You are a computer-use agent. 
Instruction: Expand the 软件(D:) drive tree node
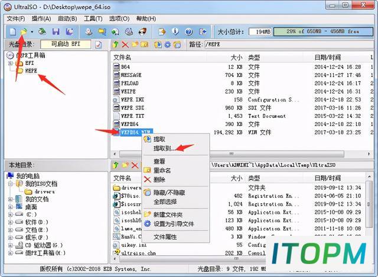(10, 222)
